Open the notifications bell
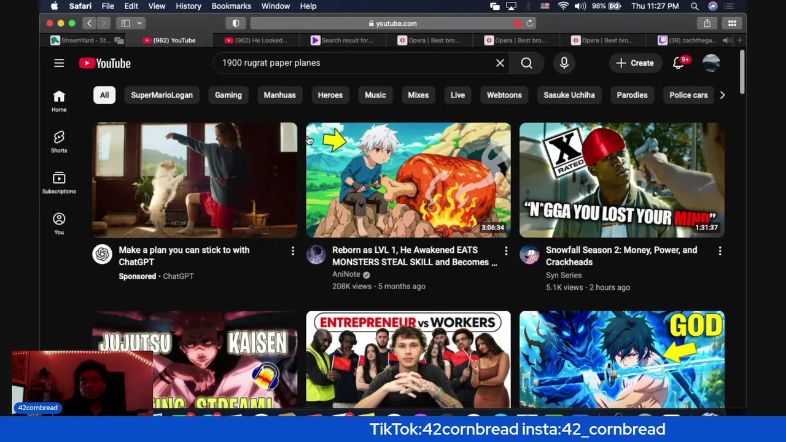This screenshot has width=786, height=442. tap(679, 63)
